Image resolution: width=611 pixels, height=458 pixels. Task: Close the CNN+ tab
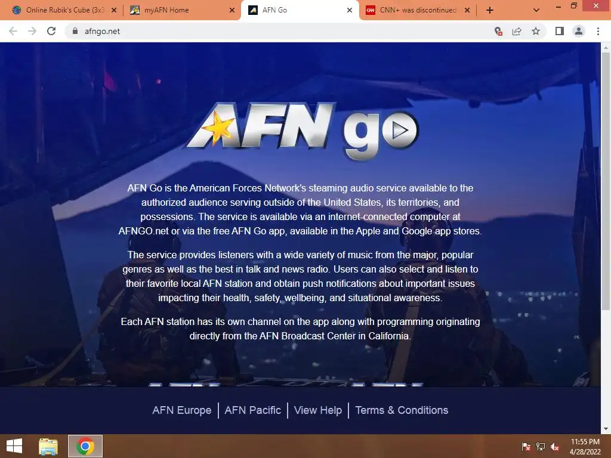point(467,10)
